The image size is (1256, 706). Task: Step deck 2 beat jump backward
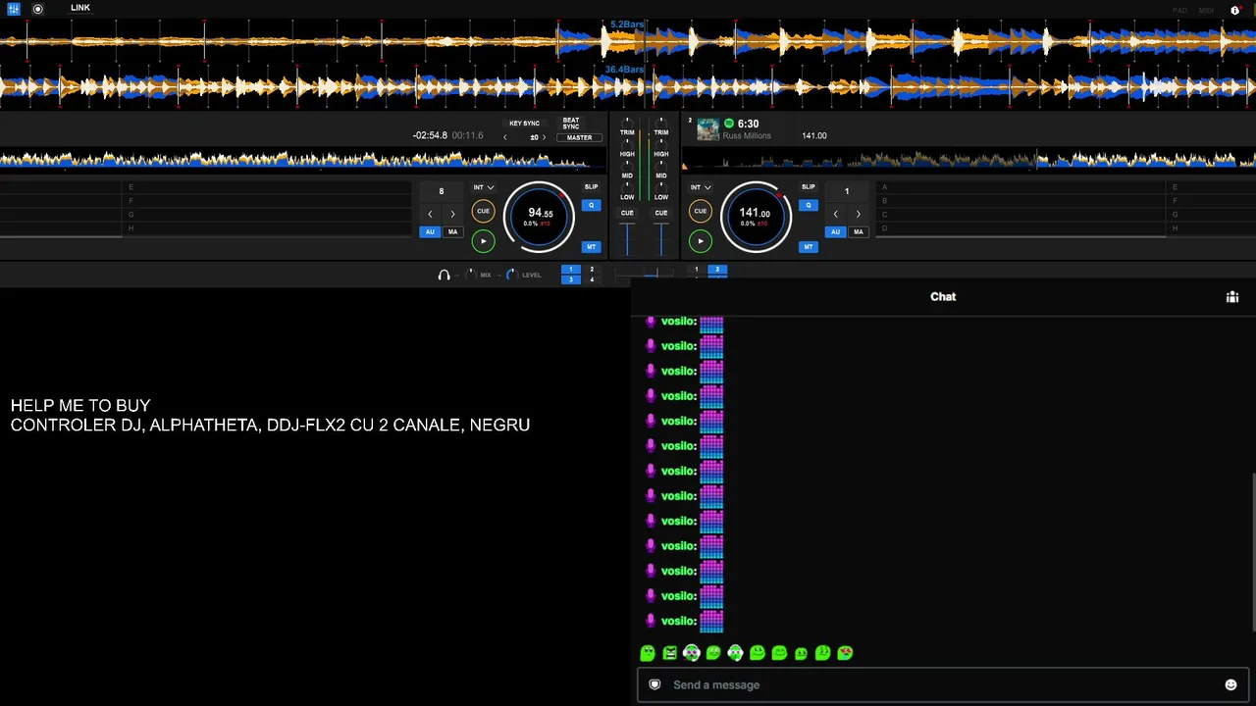click(835, 214)
